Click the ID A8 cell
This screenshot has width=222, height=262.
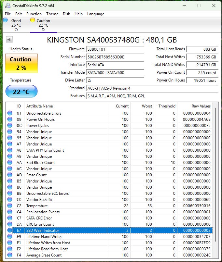pyautogui.click(x=19, y=150)
